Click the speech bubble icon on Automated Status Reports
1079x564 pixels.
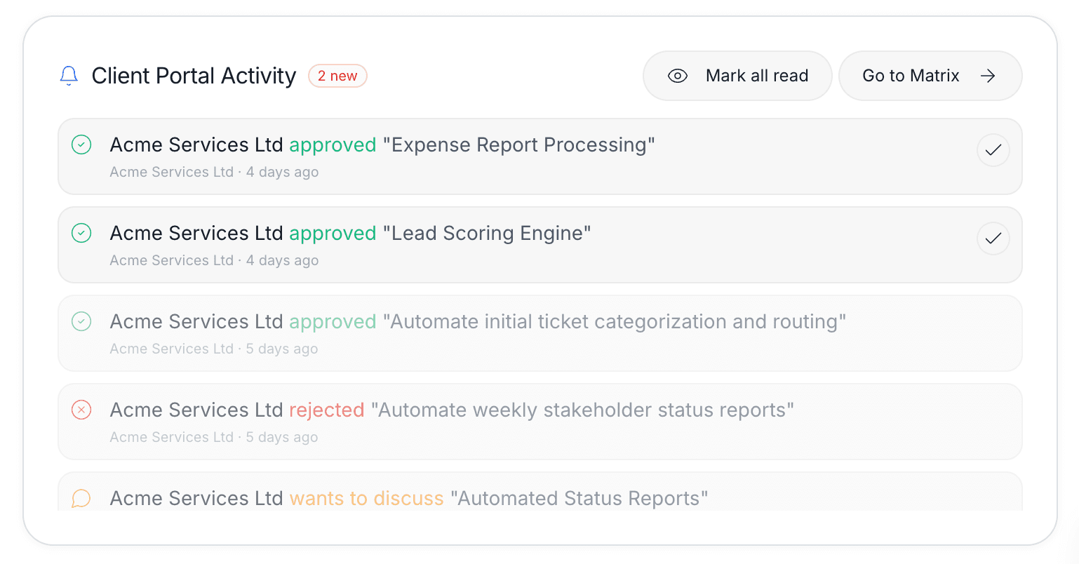click(x=81, y=498)
